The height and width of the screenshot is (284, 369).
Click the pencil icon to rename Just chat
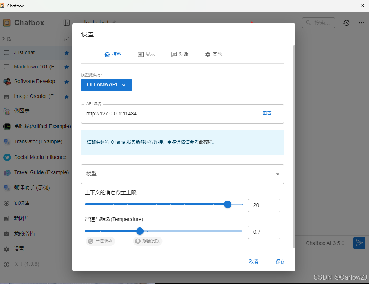pyautogui.click(x=114, y=22)
